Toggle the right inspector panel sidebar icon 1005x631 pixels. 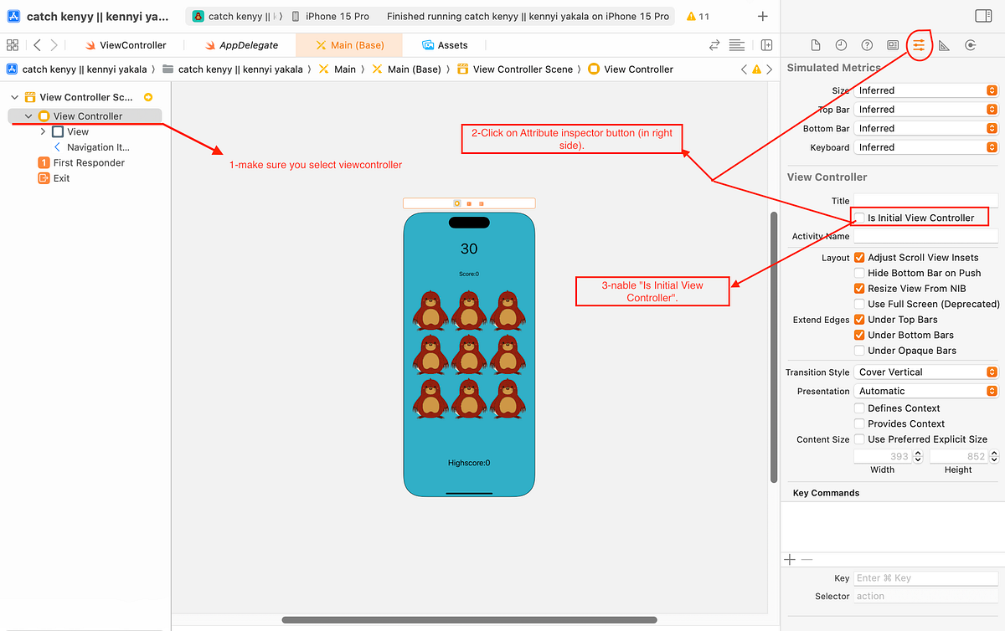(982, 14)
